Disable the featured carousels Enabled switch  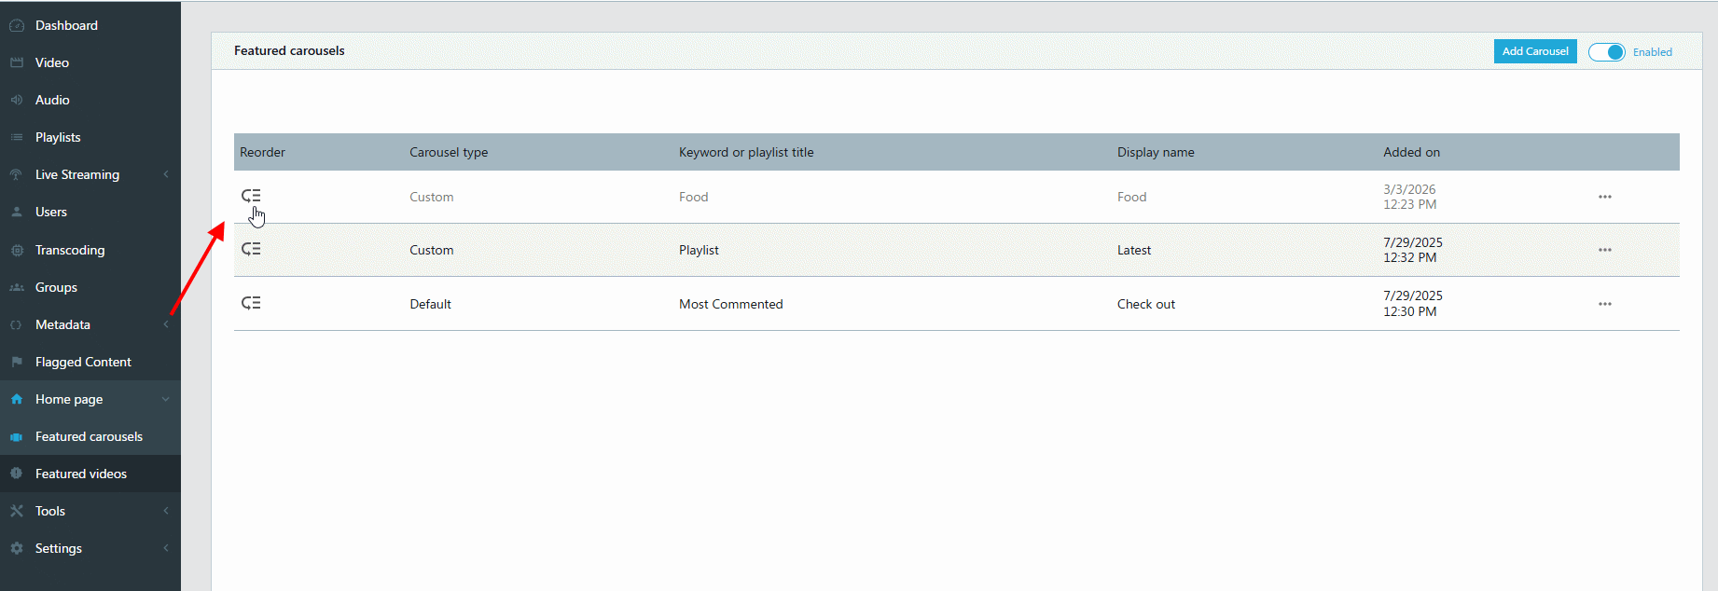(x=1607, y=52)
